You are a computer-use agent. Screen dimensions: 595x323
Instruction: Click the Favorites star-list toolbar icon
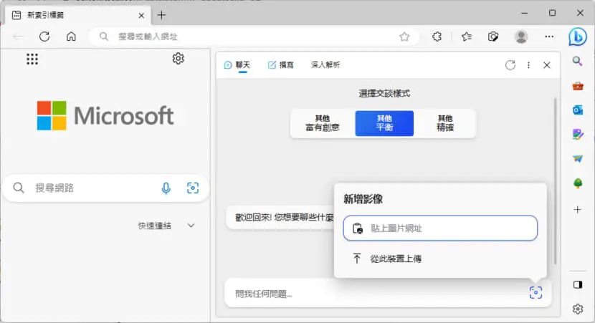pyautogui.click(x=467, y=37)
